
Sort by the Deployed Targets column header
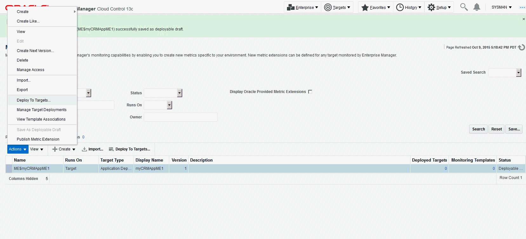(x=429, y=160)
